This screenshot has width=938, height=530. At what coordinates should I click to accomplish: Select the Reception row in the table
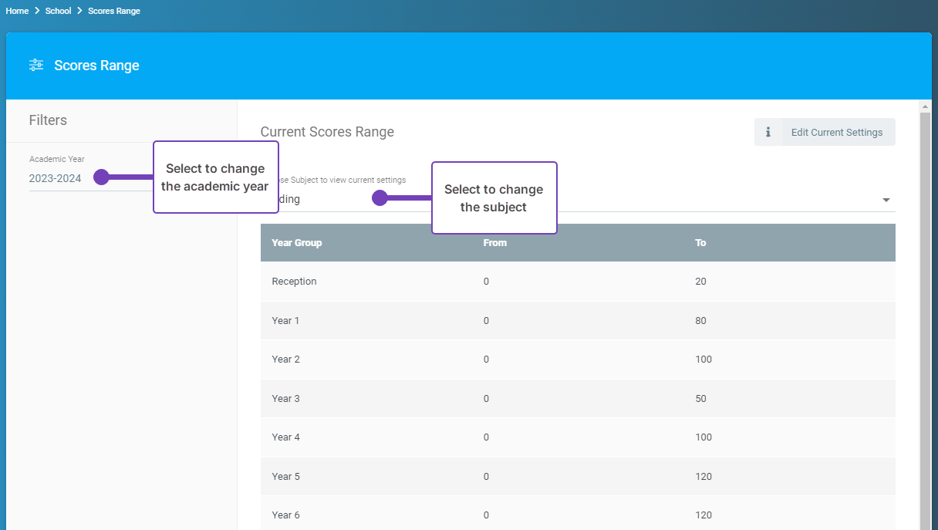point(577,282)
